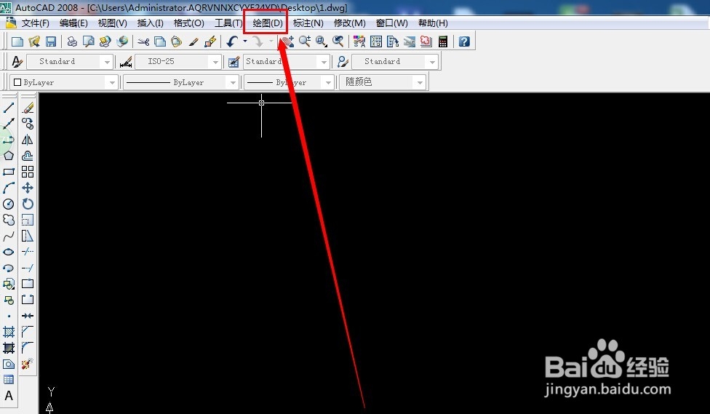Select the Multiline Text tool
The image size is (710, 414).
tap(9, 396)
